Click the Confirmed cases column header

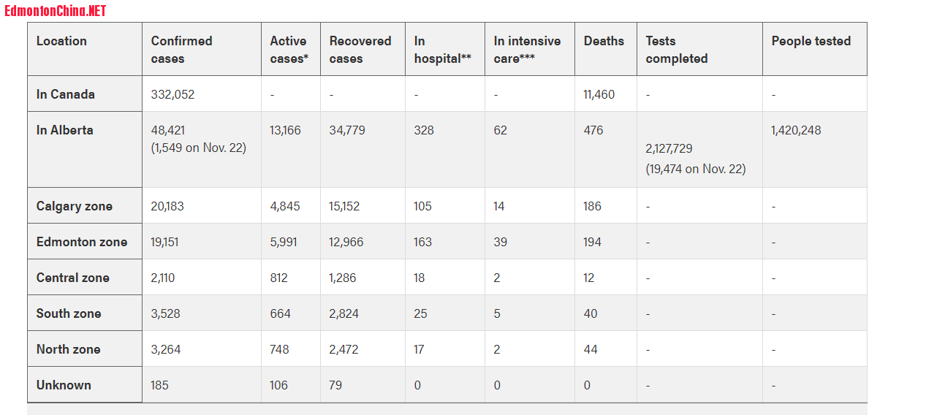(181, 50)
